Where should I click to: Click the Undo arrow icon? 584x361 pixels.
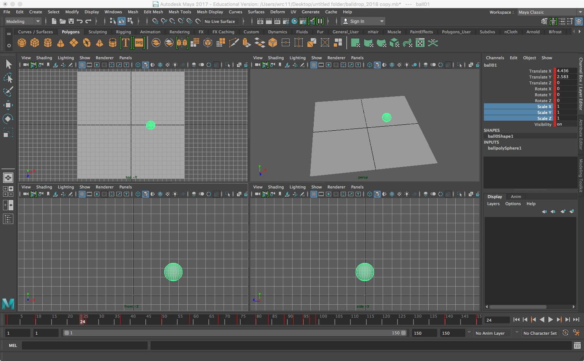click(80, 21)
